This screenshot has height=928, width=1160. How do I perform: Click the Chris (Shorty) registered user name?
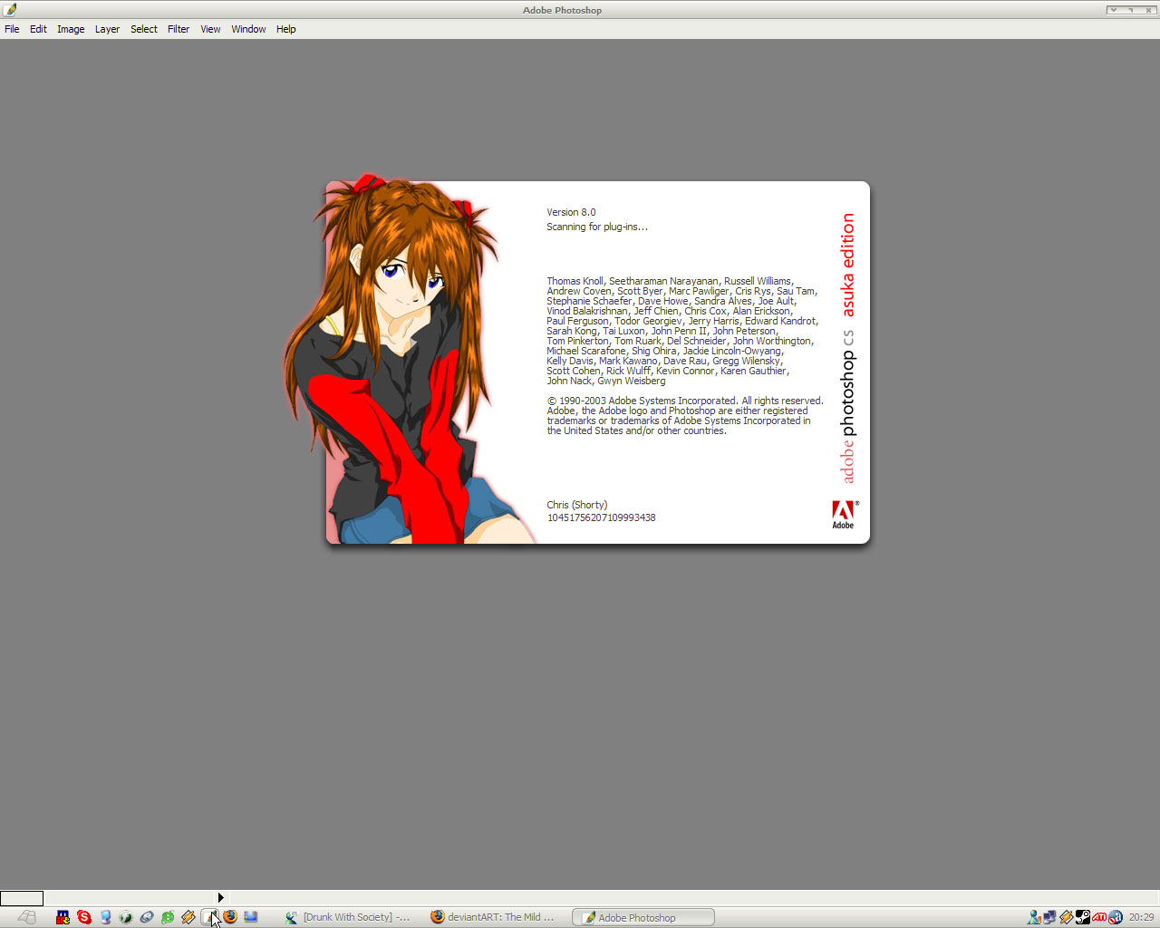pyautogui.click(x=577, y=505)
